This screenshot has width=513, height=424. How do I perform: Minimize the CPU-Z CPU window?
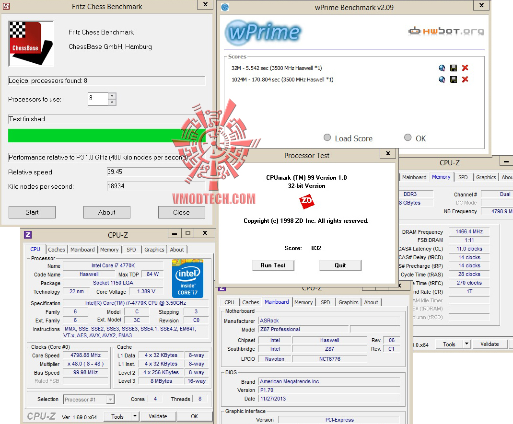tap(175, 233)
